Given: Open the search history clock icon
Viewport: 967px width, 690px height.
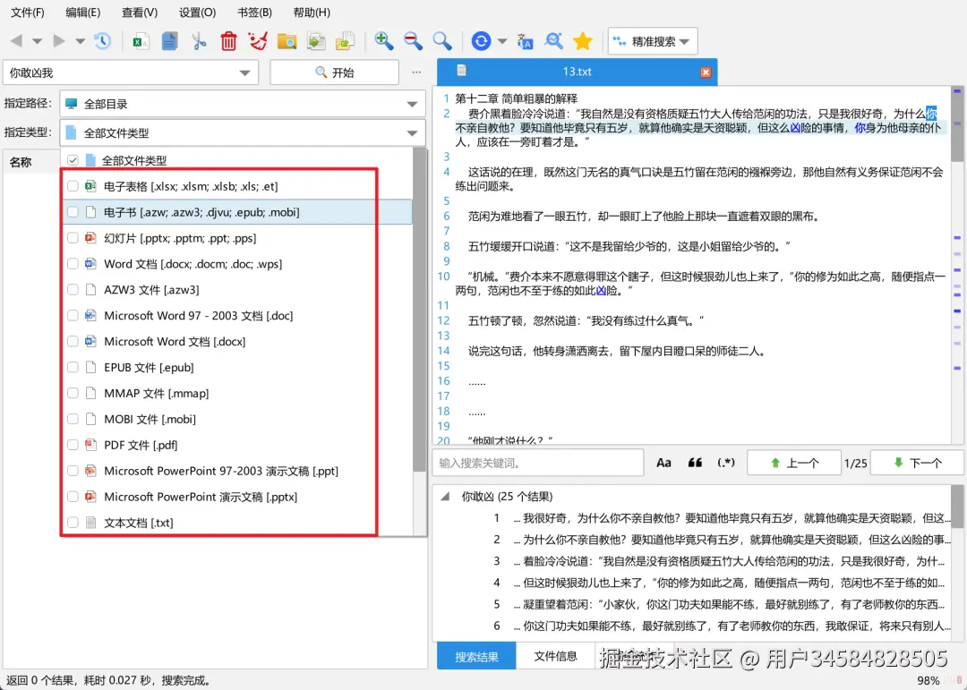Looking at the screenshot, I should coord(102,41).
